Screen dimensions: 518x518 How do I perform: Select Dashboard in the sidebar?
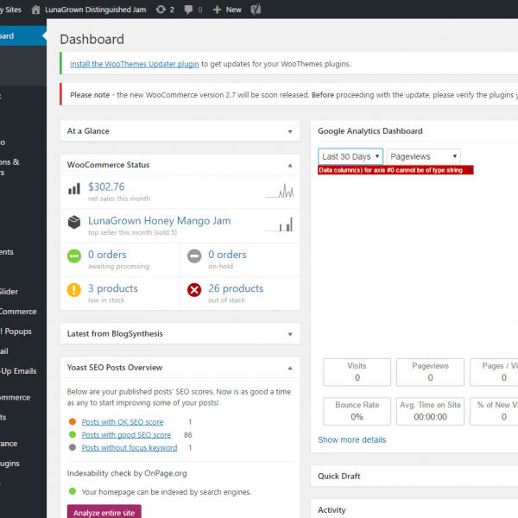[x=22, y=35]
